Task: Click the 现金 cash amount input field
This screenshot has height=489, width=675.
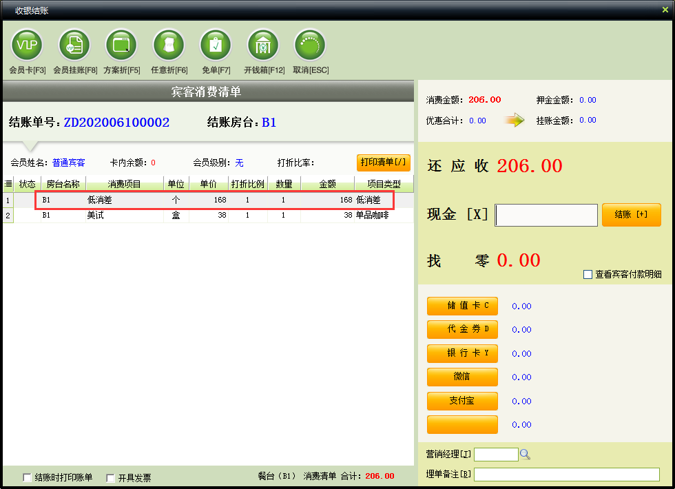Action: 546,215
